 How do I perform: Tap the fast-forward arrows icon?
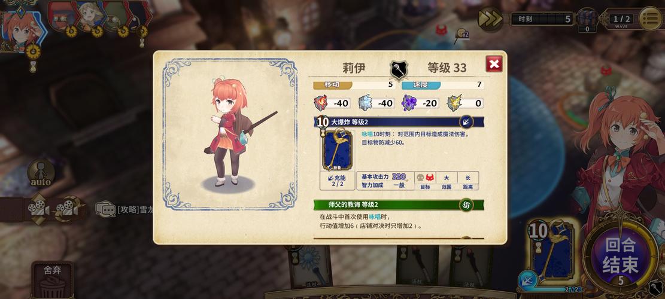coord(490,19)
